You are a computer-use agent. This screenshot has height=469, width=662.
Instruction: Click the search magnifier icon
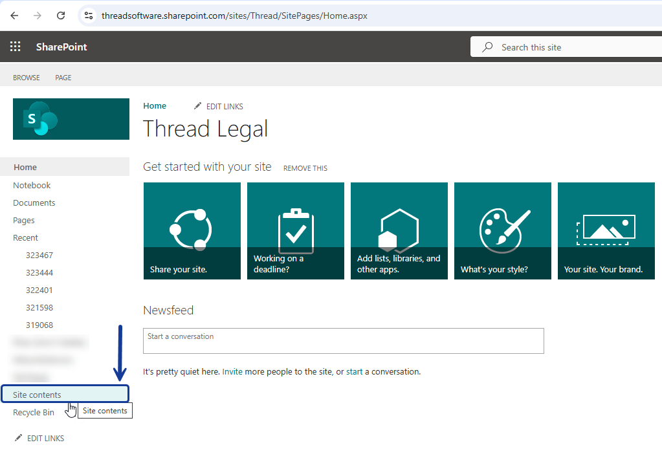coord(488,47)
